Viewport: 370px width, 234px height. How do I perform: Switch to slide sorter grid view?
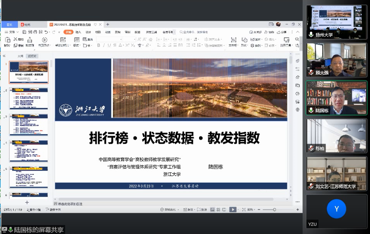pyautogui.click(x=218, y=210)
